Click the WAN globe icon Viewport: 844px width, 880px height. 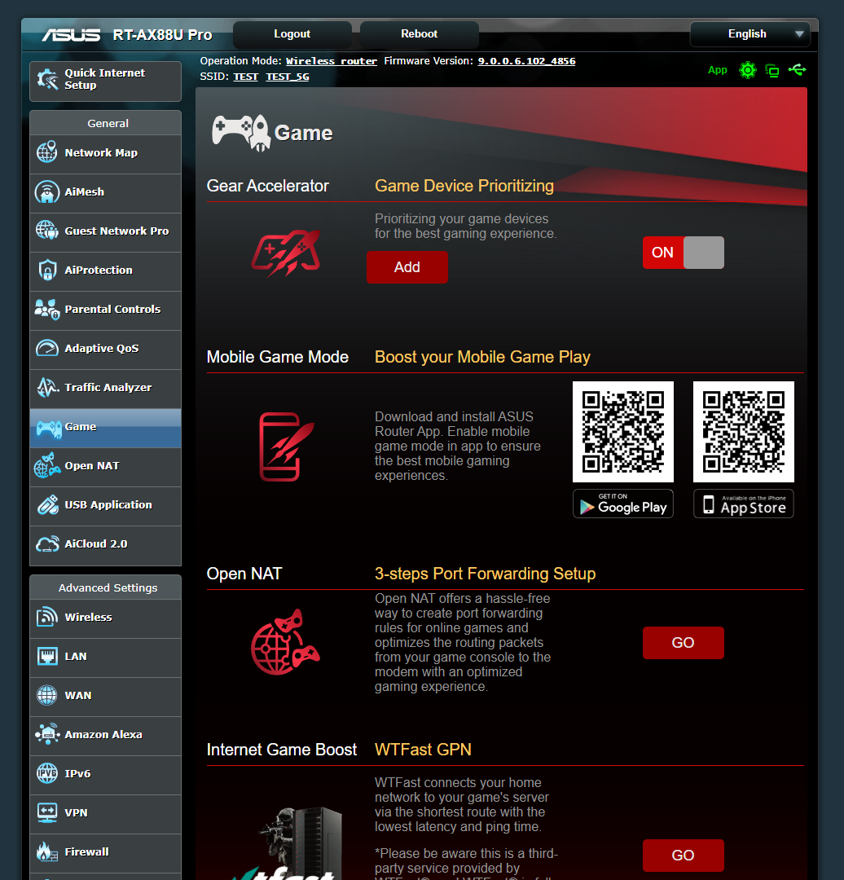47,695
